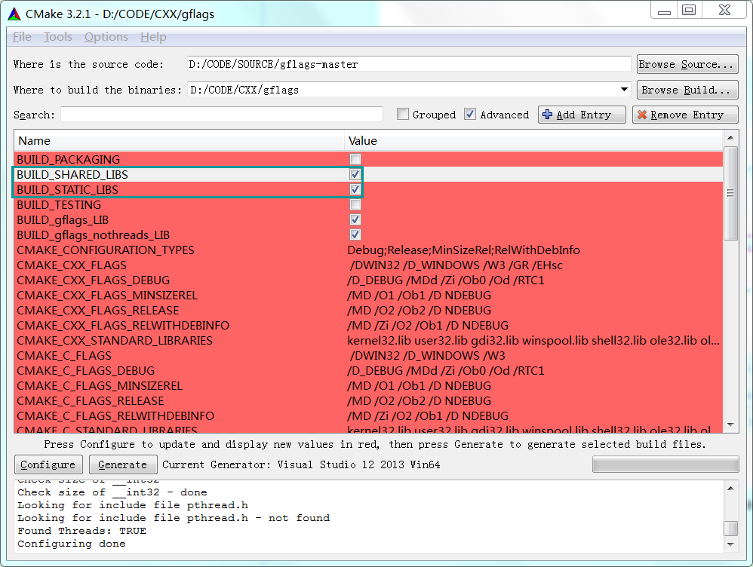Screen dimensions: 753x567
Task: Select the BUILD_PACKAGING entry name
Action: (68, 159)
